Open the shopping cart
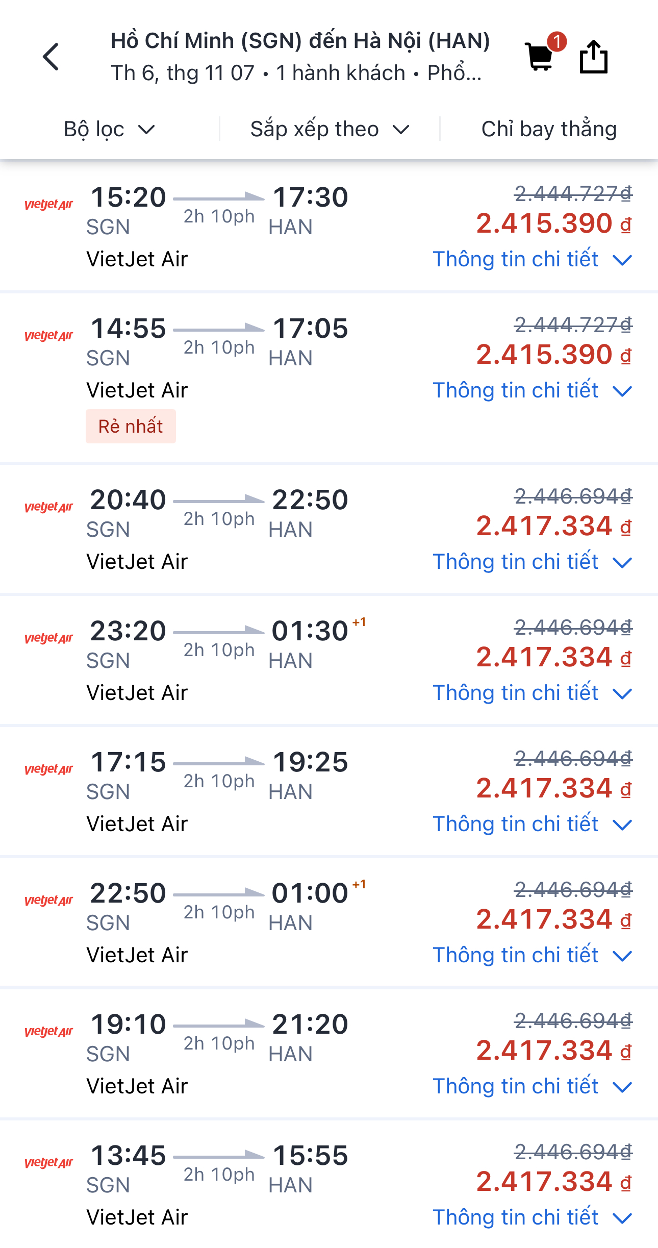658x1248 pixels. [540, 57]
